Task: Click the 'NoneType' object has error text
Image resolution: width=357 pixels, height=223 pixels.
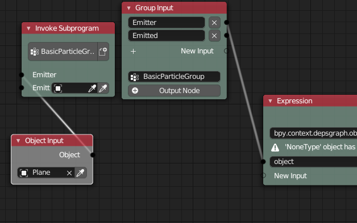Action: [320, 147]
